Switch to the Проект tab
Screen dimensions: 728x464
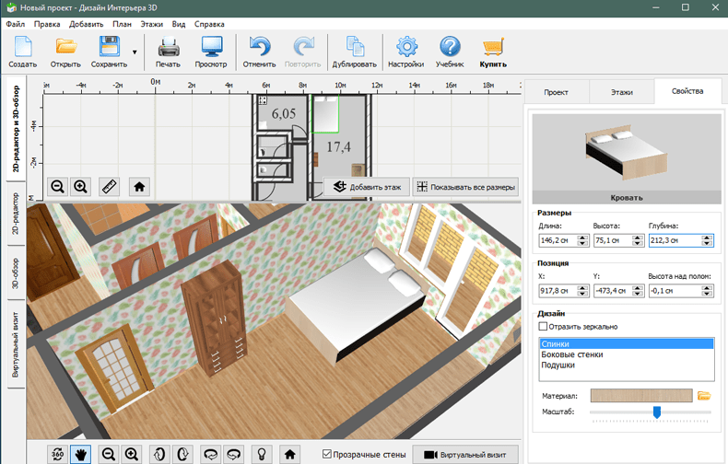point(556,92)
